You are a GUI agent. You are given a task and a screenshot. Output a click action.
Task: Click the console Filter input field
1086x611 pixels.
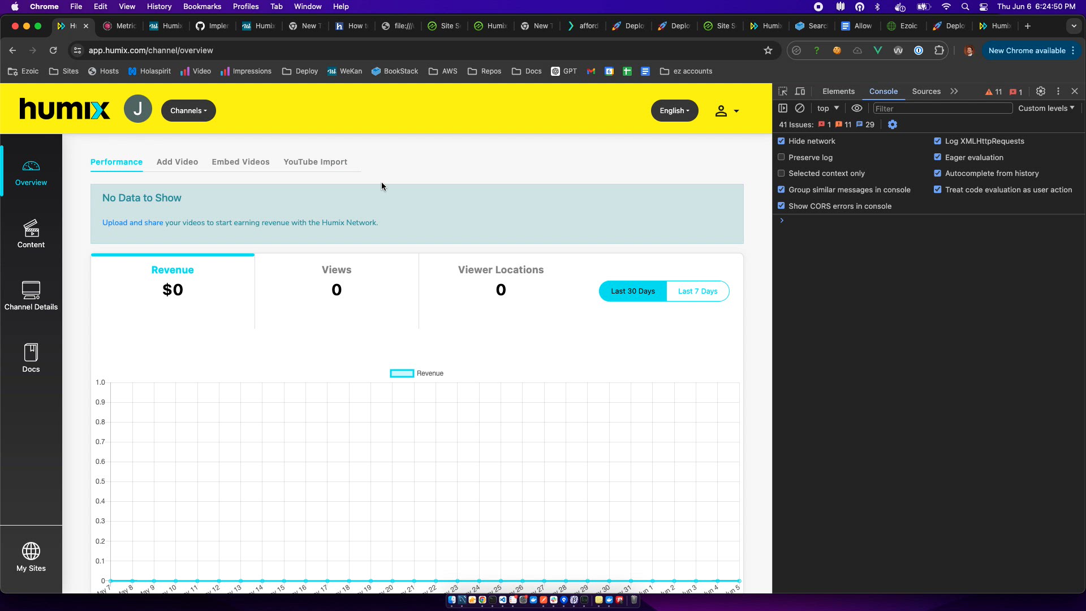tap(942, 109)
